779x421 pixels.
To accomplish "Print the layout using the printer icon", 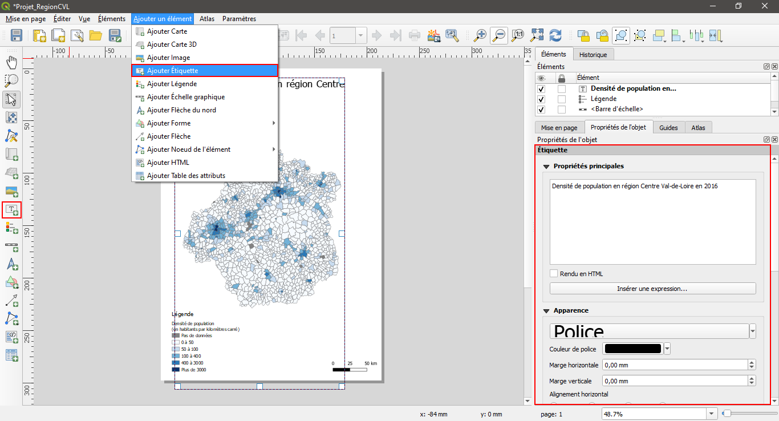I will pyautogui.click(x=415, y=35).
